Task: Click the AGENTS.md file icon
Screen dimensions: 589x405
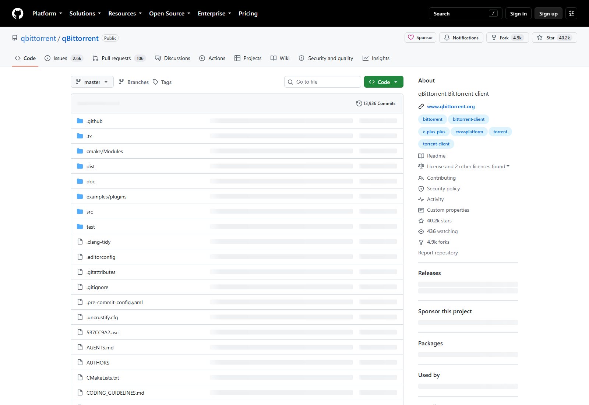Action: click(80, 347)
